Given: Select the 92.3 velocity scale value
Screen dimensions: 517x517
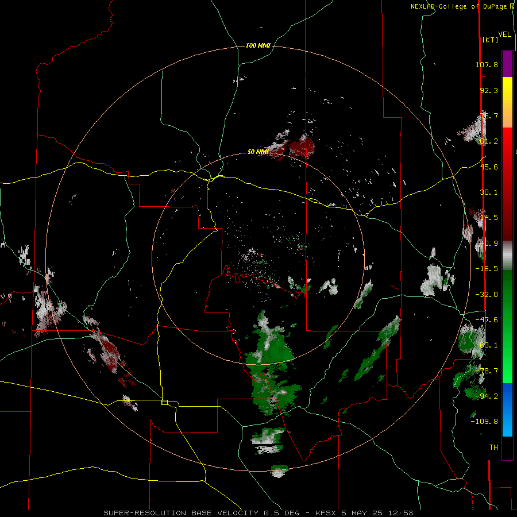Looking at the screenshot, I should (x=489, y=90).
